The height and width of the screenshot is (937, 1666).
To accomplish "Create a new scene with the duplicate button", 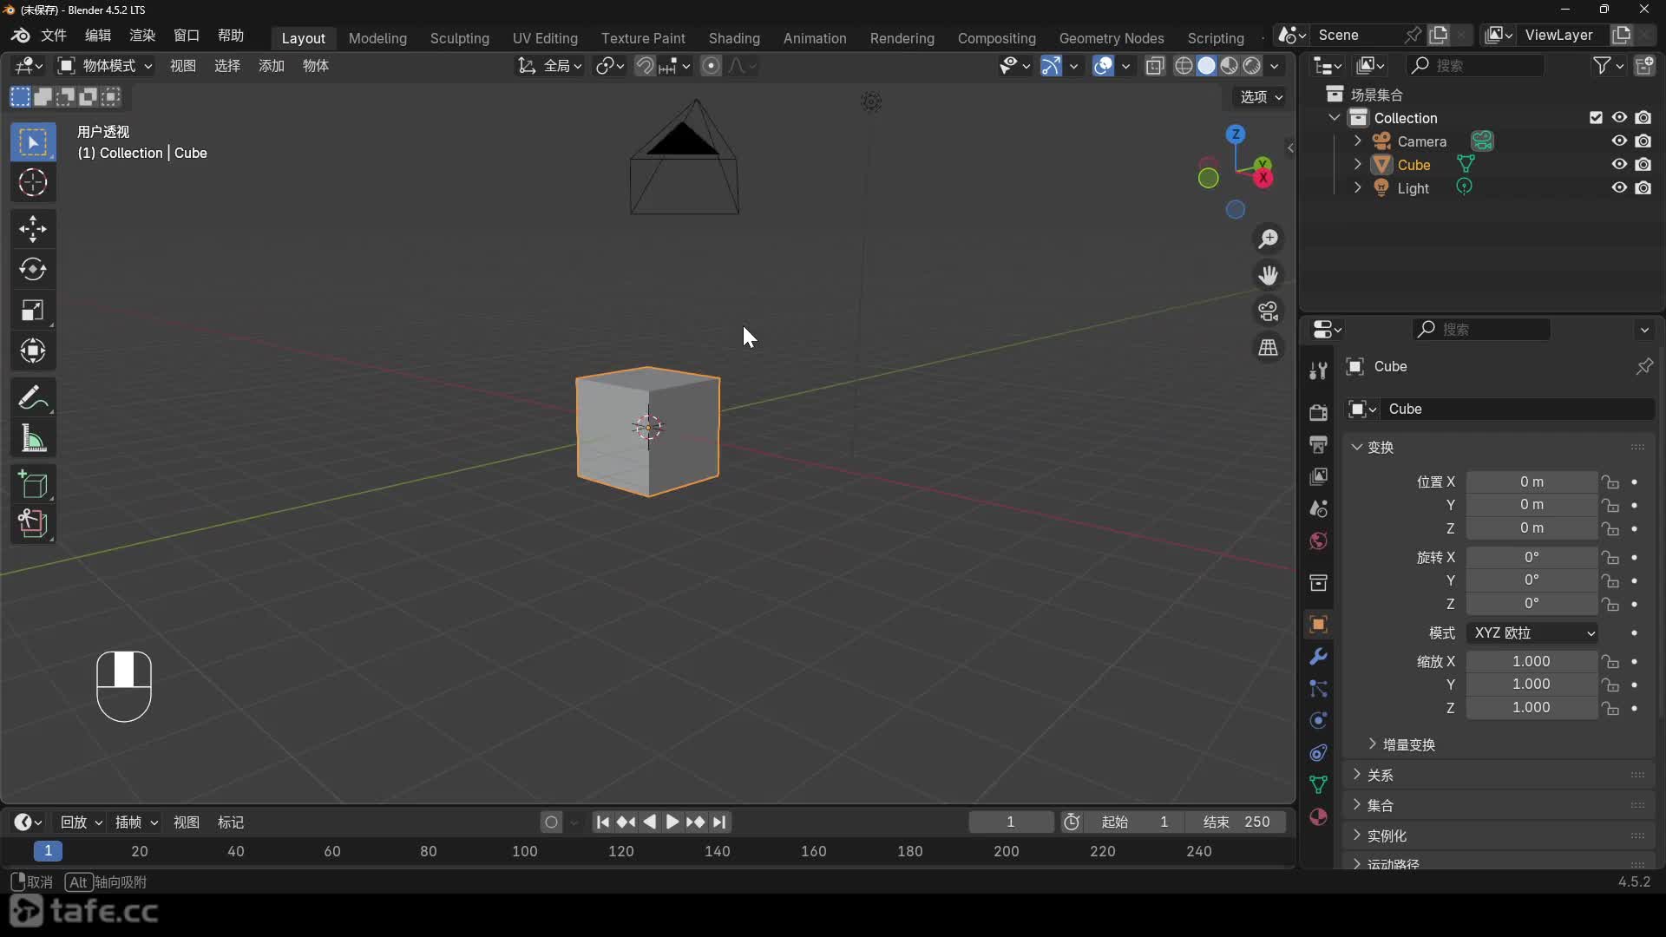I will 1440,35.
